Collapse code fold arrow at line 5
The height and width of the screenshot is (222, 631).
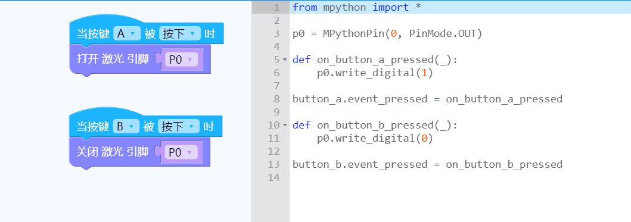(x=285, y=60)
